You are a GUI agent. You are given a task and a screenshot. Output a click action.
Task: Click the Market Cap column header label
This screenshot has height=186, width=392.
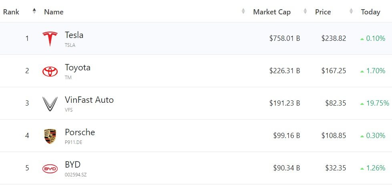[272, 12]
